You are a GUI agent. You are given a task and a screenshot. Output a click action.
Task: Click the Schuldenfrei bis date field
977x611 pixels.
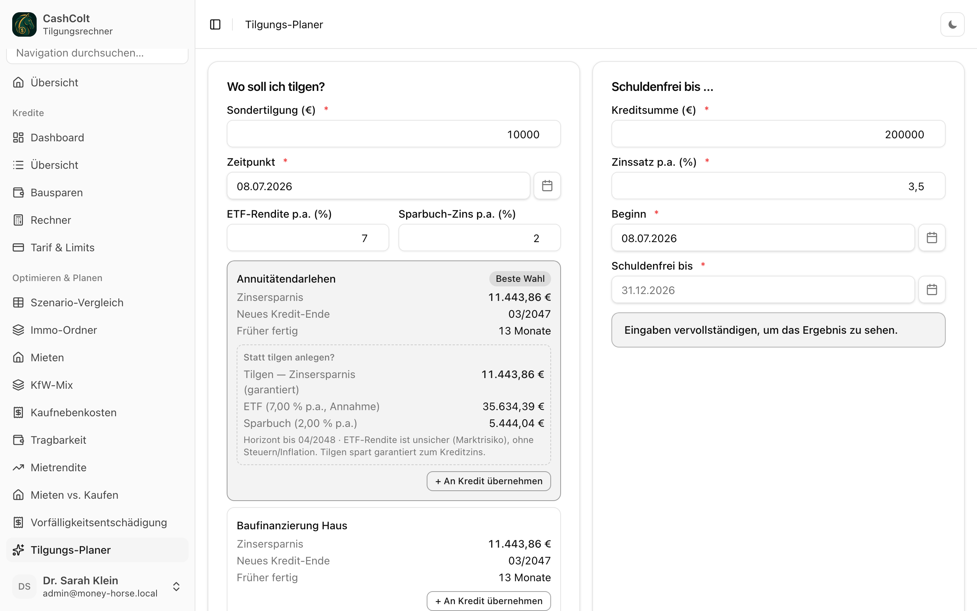pyautogui.click(x=763, y=290)
